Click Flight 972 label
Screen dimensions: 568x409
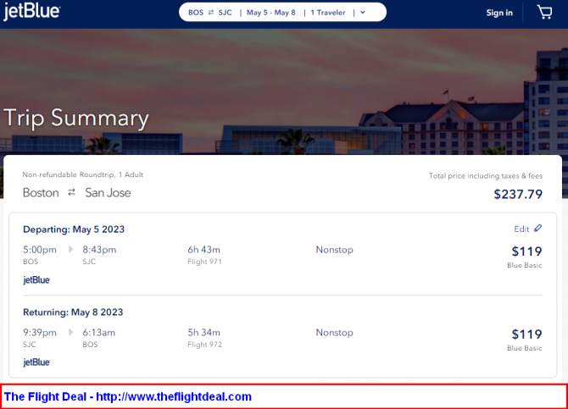pyautogui.click(x=204, y=344)
